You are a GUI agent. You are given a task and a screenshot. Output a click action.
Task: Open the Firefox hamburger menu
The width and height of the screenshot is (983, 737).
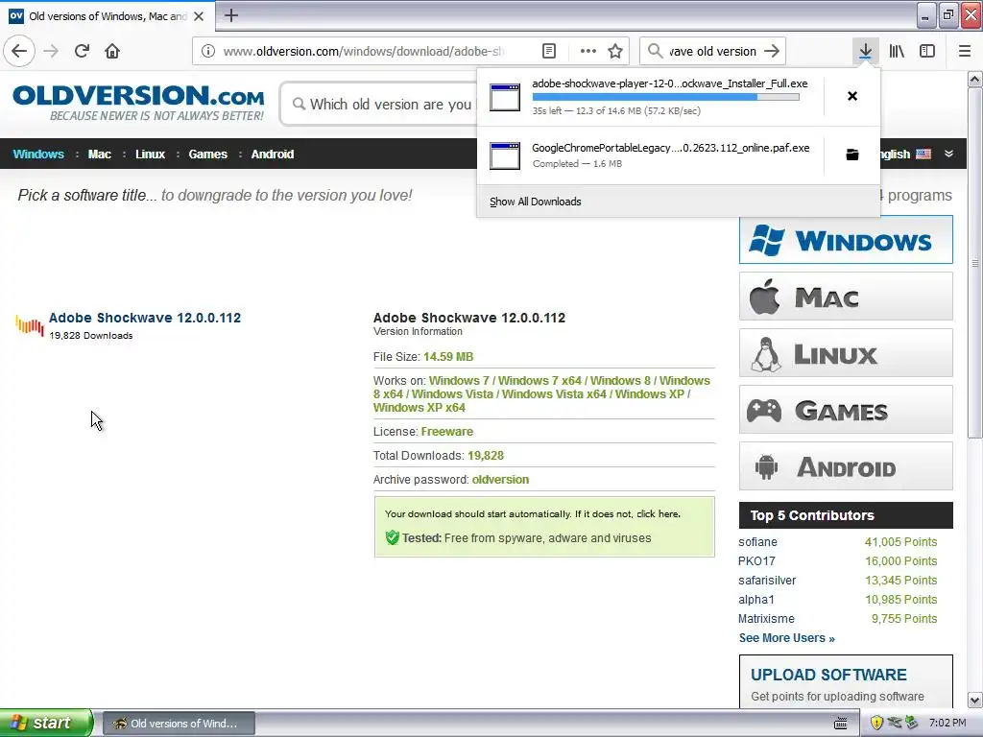coord(965,51)
